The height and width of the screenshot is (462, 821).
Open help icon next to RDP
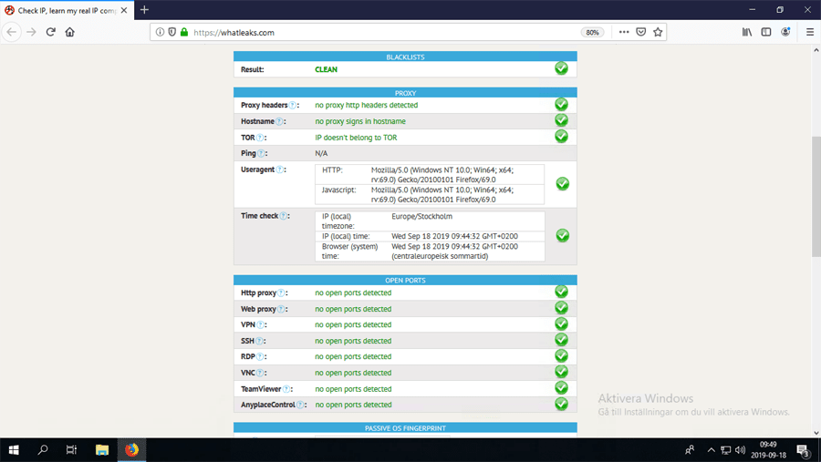point(260,357)
